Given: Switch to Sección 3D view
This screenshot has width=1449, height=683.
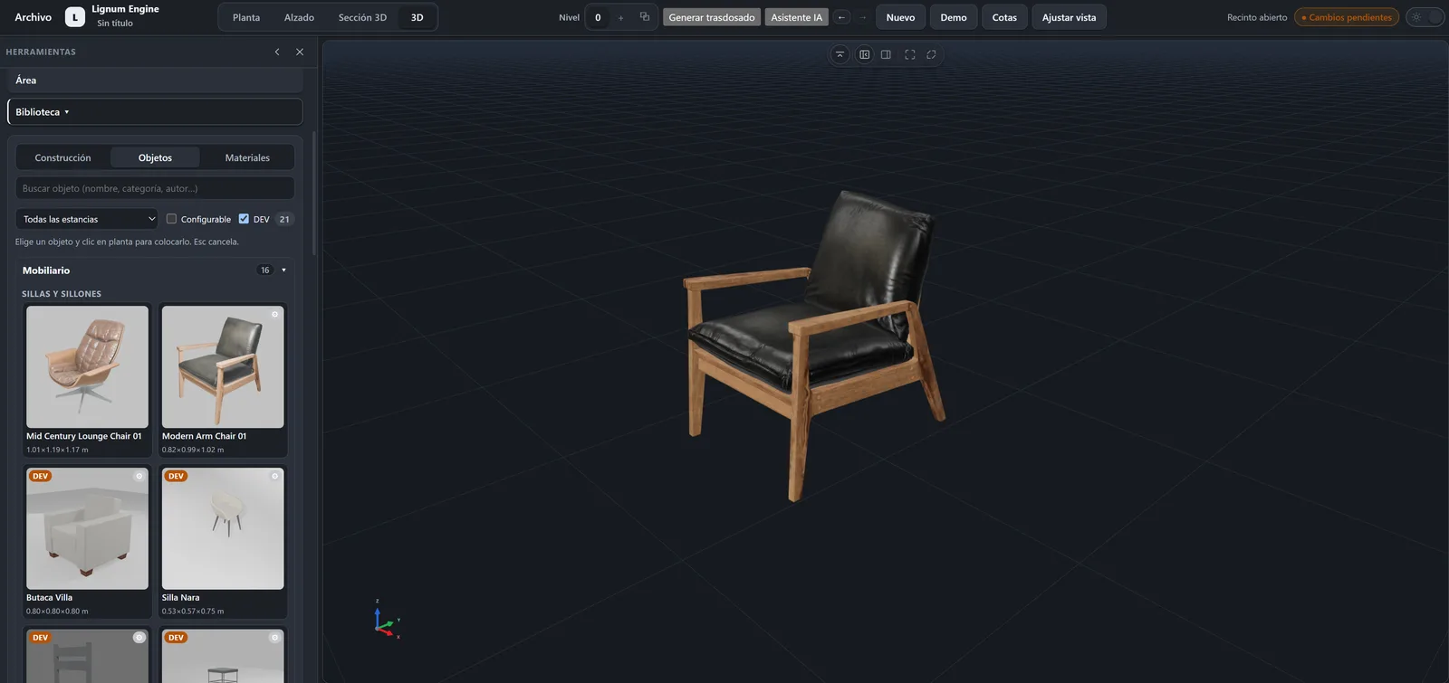Looking at the screenshot, I should tap(362, 17).
